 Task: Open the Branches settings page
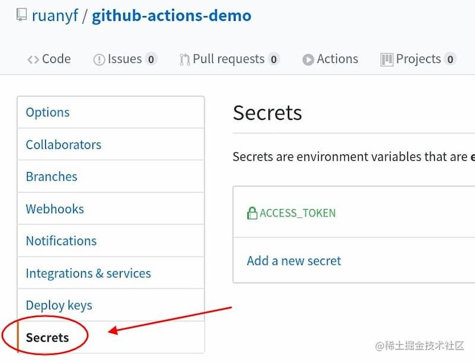(x=51, y=176)
